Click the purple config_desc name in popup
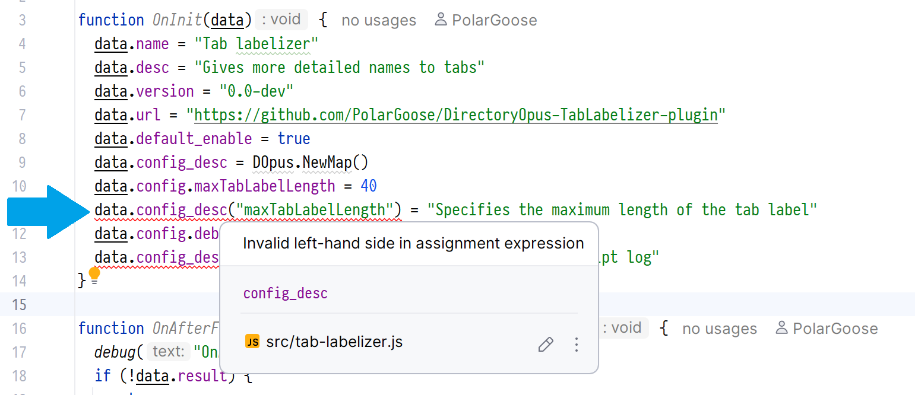Screen dimensions: 915x395 click(285, 294)
